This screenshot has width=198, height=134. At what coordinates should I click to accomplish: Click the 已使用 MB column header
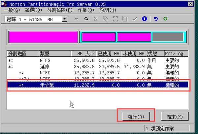109,54
